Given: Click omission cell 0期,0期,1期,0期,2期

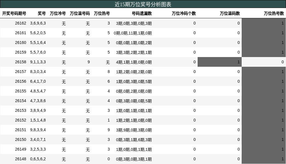Looking at the screenshot, I should (x=134, y=43).
